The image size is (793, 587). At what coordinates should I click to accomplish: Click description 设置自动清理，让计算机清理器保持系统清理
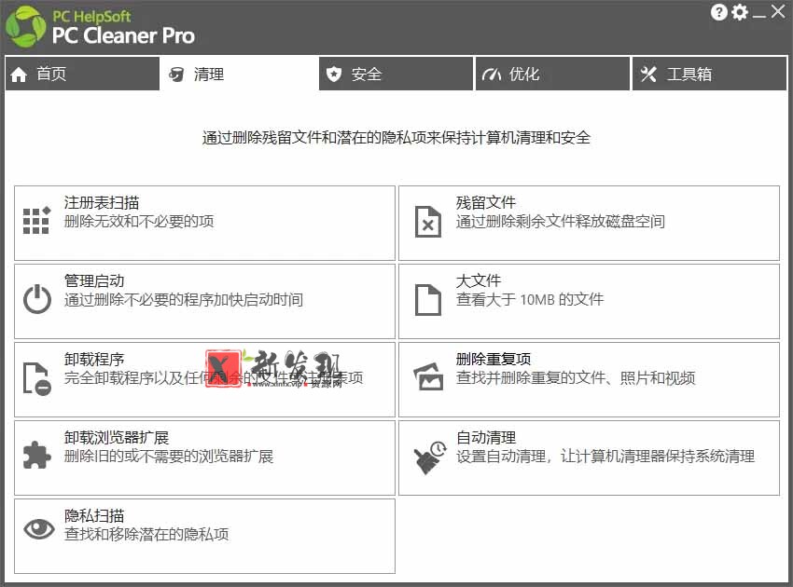tap(605, 457)
